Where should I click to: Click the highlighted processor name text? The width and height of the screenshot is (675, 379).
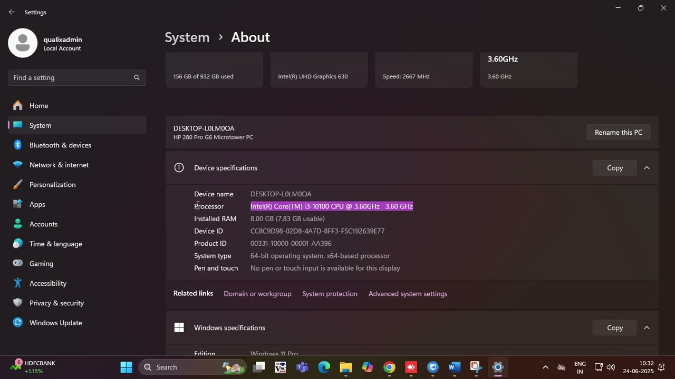332,206
